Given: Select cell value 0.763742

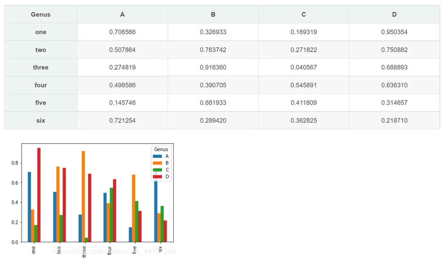Looking at the screenshot, I should click(213, 50).
